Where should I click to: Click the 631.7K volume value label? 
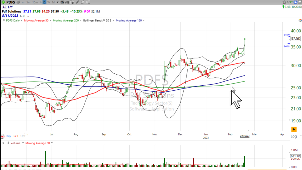(295, 156)
